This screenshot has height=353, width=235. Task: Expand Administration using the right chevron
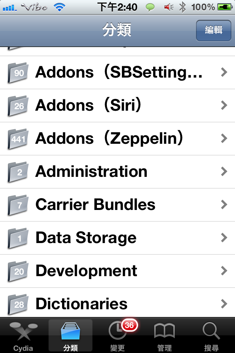[x=224, y=172]
